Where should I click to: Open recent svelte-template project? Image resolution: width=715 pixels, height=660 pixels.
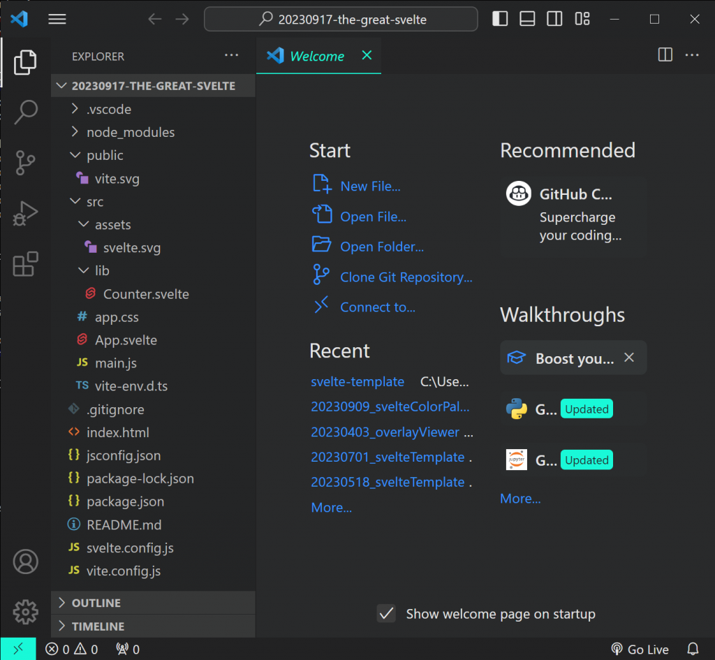pos(357,381)
